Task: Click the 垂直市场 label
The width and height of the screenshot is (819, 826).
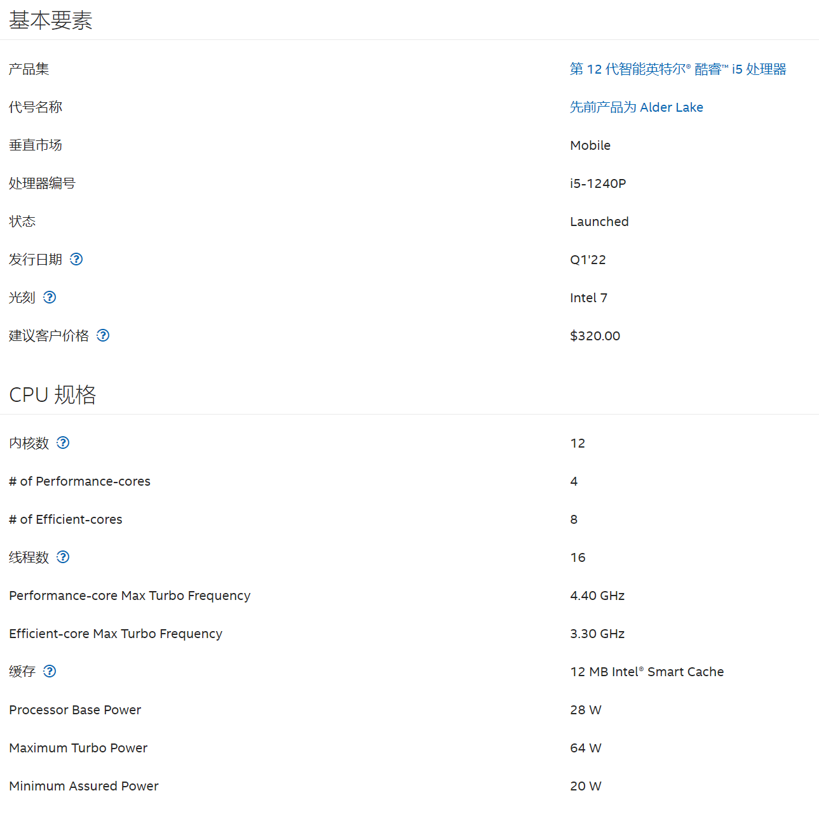Action: (x=36, y=145)
